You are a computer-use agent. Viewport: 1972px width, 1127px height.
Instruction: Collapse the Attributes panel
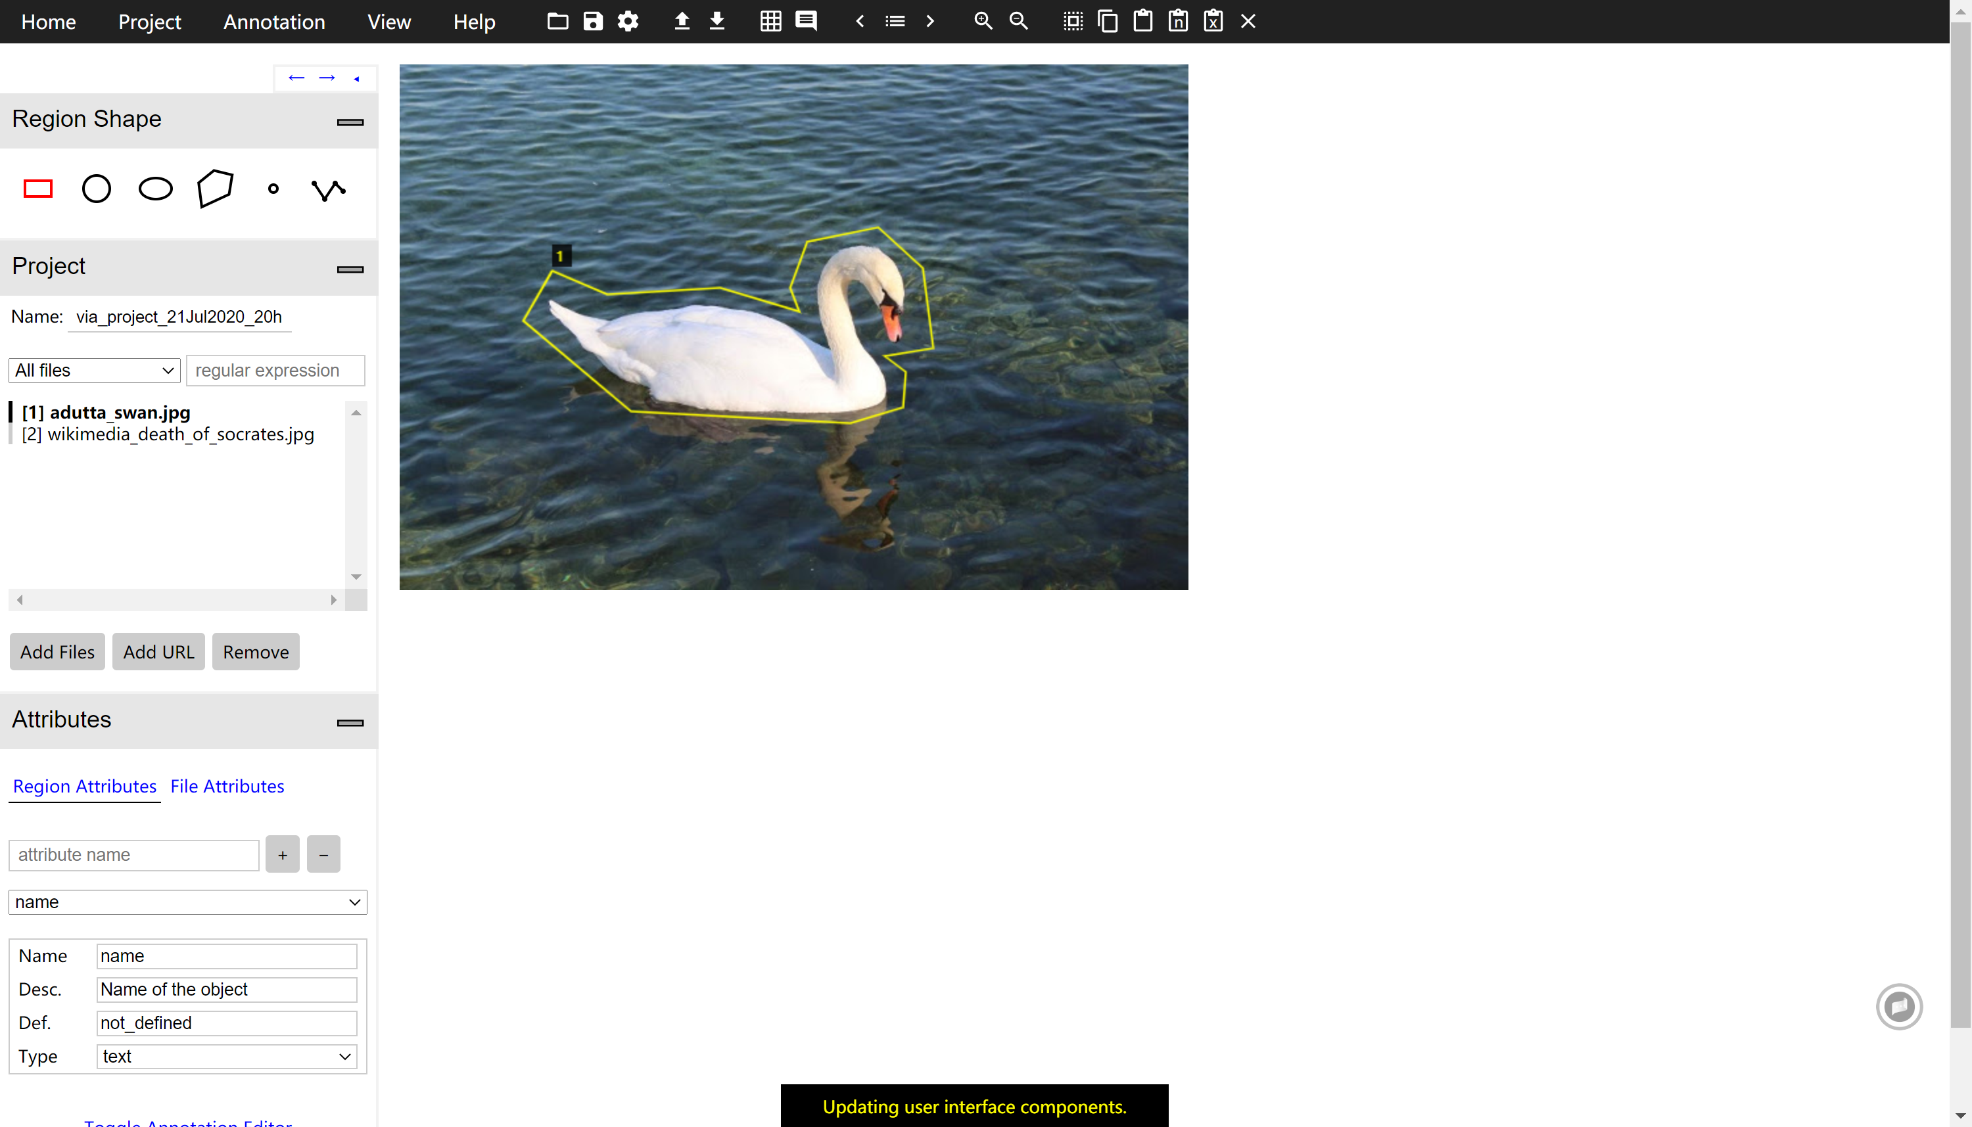tap(350, 723)
